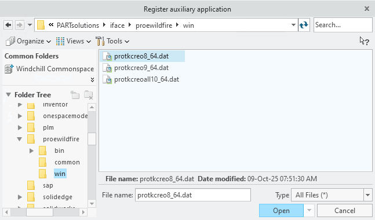Expand the inventor folder node
The height and width of the screenshot is (220, 375).
[x=20, y=105]
